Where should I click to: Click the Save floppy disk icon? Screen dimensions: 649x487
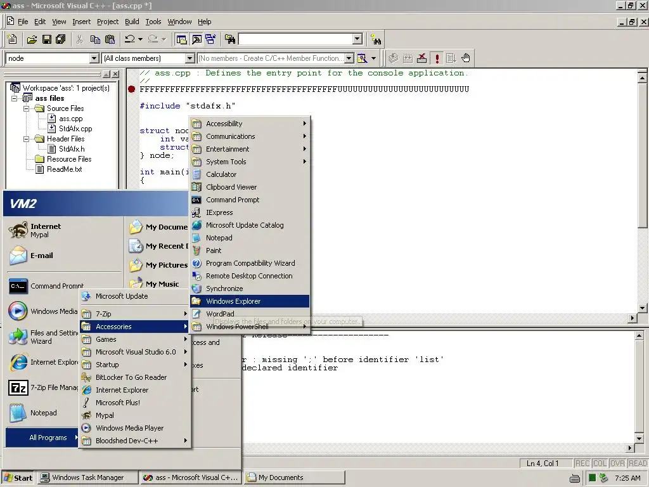click(x=47, y=39)
